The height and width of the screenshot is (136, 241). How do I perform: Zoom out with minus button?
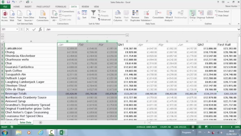[211, 127]
